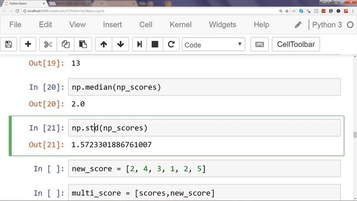The height and width of the screenshot is (201, 357).
Task: Click the dark round extension icon
Action: coord(339,11)
